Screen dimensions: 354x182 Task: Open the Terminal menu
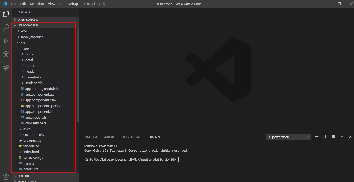[88, 4]
